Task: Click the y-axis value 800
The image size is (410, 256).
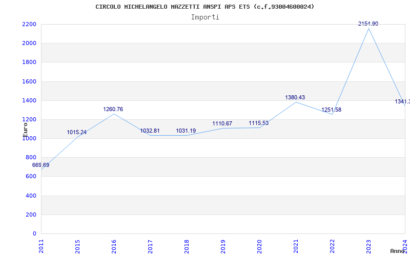Action: pyautogui.click(x=31, y=158)
